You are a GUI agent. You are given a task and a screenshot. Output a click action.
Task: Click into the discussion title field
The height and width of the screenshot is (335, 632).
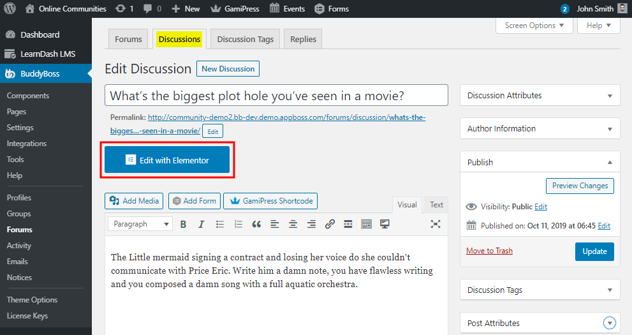click(x=276, y=96)
